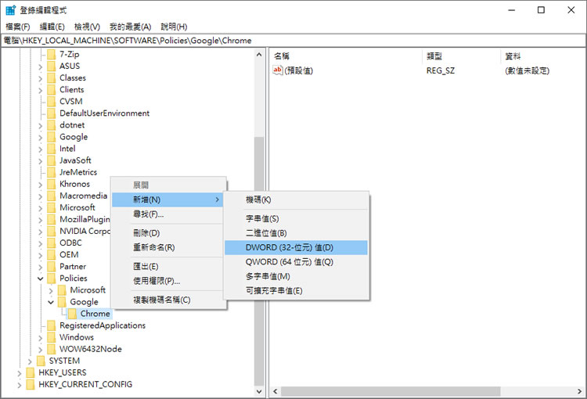Image resolution: width=587 pixels, height=399 pixels.
Task: Click the tree pane scroll-down arrow
Action: [x=259, y=391]
